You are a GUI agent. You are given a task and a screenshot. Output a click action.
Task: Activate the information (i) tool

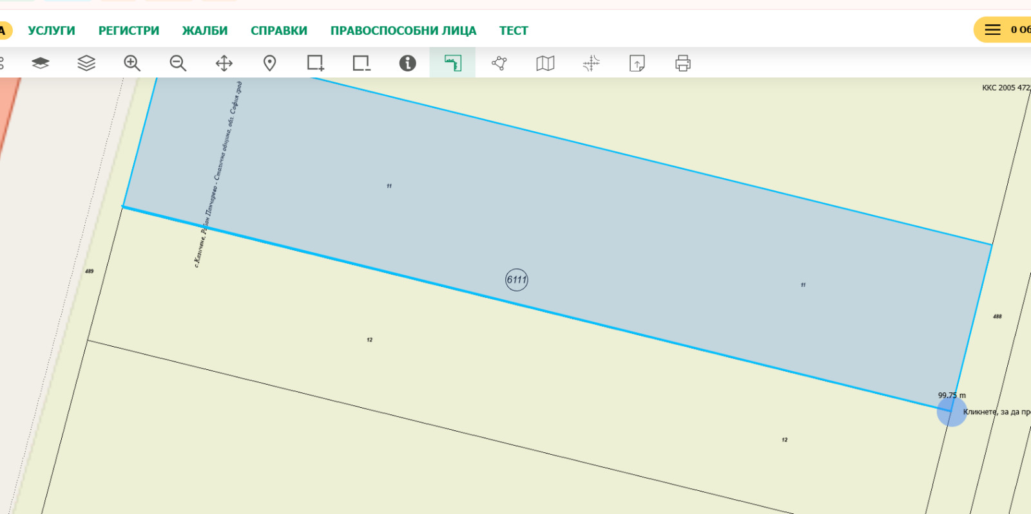point(407,63)
